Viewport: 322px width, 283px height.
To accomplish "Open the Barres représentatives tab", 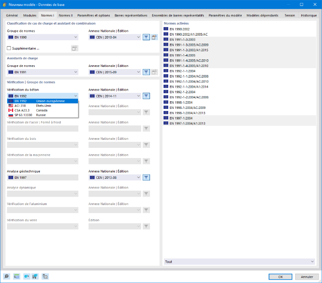I will [x=131, y=15].
